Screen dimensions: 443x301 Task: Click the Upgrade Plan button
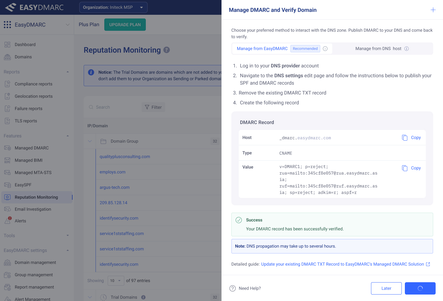125,25
